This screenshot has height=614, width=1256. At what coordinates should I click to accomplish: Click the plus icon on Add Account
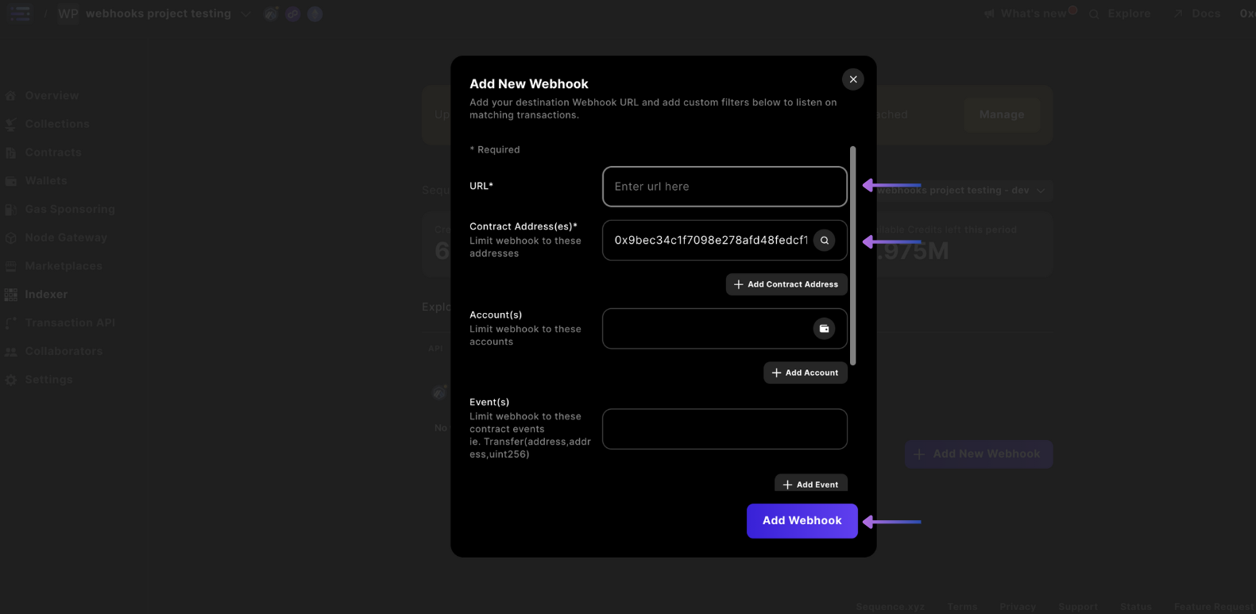[776, 373]
